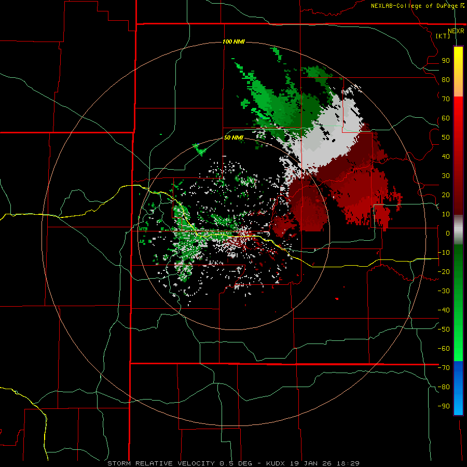
Task: Click the "100 NMI" range ring label
Action: point(234,42)
